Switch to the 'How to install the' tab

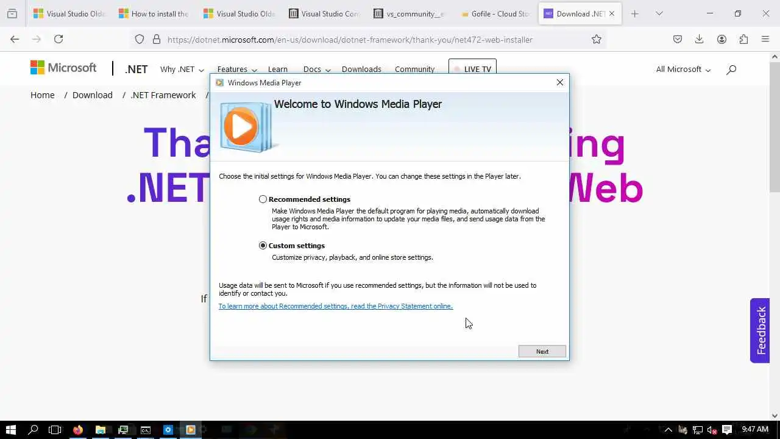pos(154,13)
